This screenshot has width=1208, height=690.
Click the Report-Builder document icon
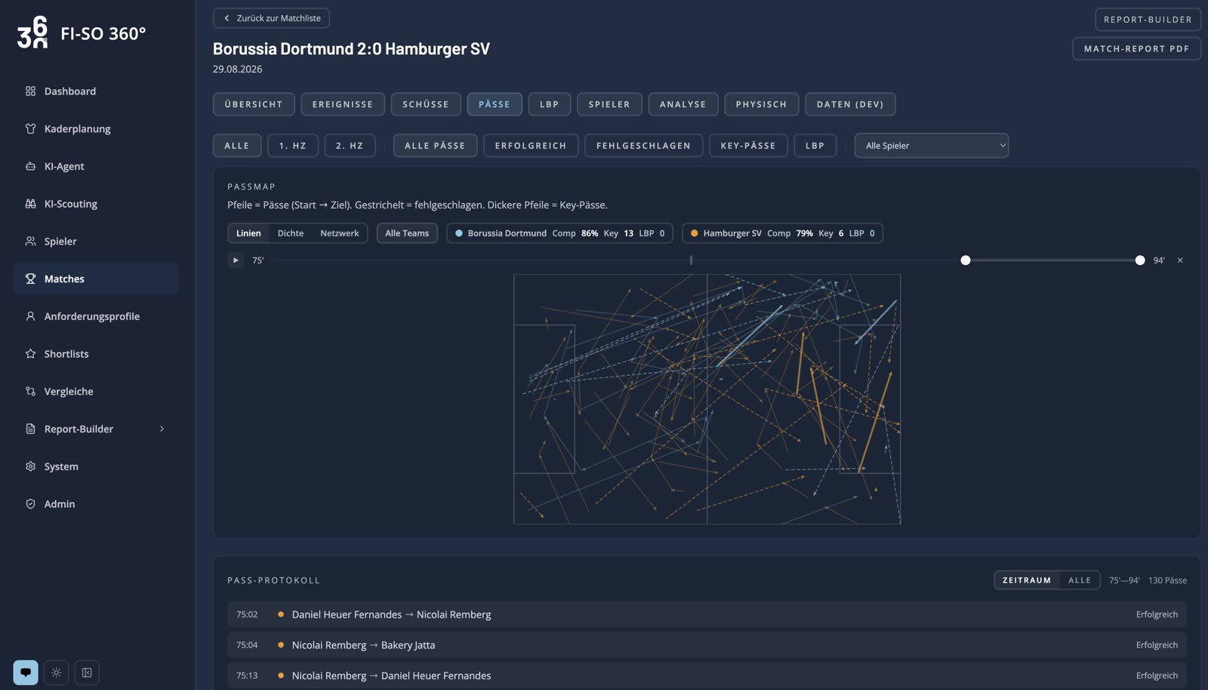(30, 429)
